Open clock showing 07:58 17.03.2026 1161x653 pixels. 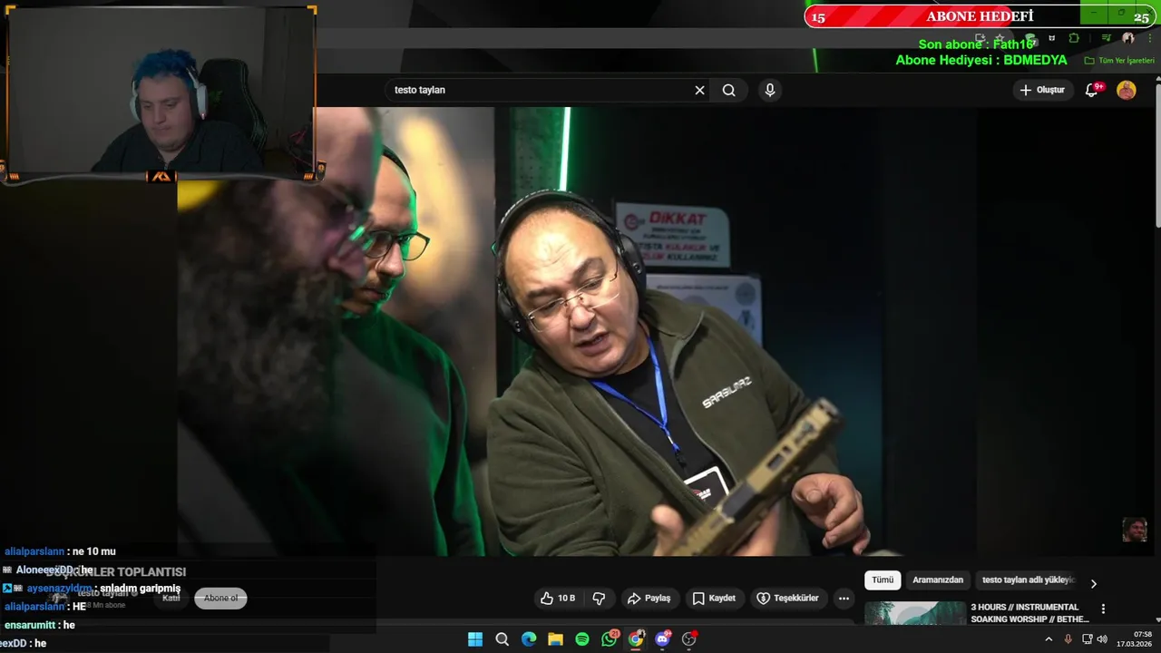click(1134, 639)
